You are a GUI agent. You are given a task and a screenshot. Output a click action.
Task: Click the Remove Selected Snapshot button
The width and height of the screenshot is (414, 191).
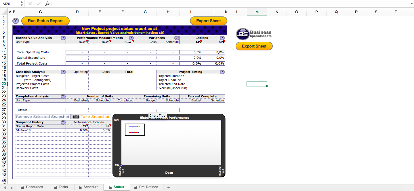pos(42,117)
